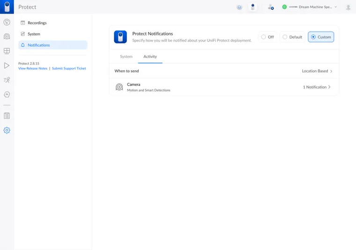Click the Protect Notifications camera logo

point(120,37)
